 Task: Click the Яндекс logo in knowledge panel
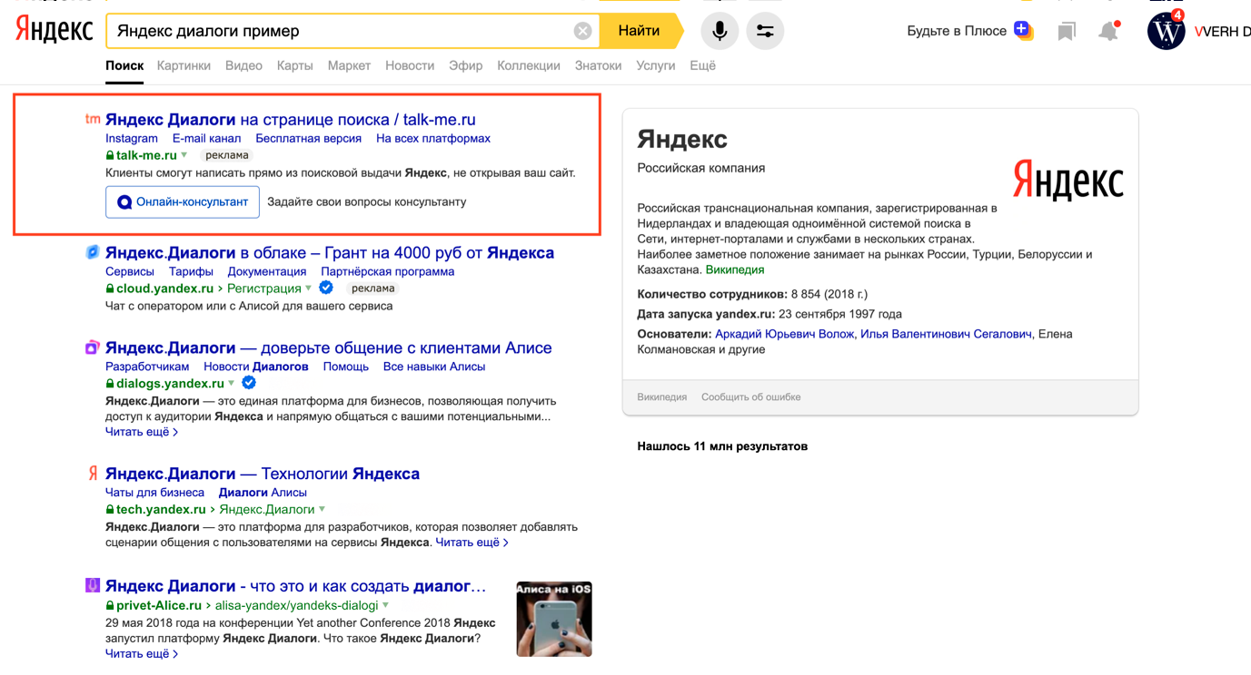(x=1067, y=180)
